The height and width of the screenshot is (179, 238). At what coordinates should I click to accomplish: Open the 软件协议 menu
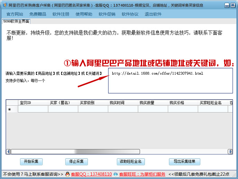pos(130,14)
